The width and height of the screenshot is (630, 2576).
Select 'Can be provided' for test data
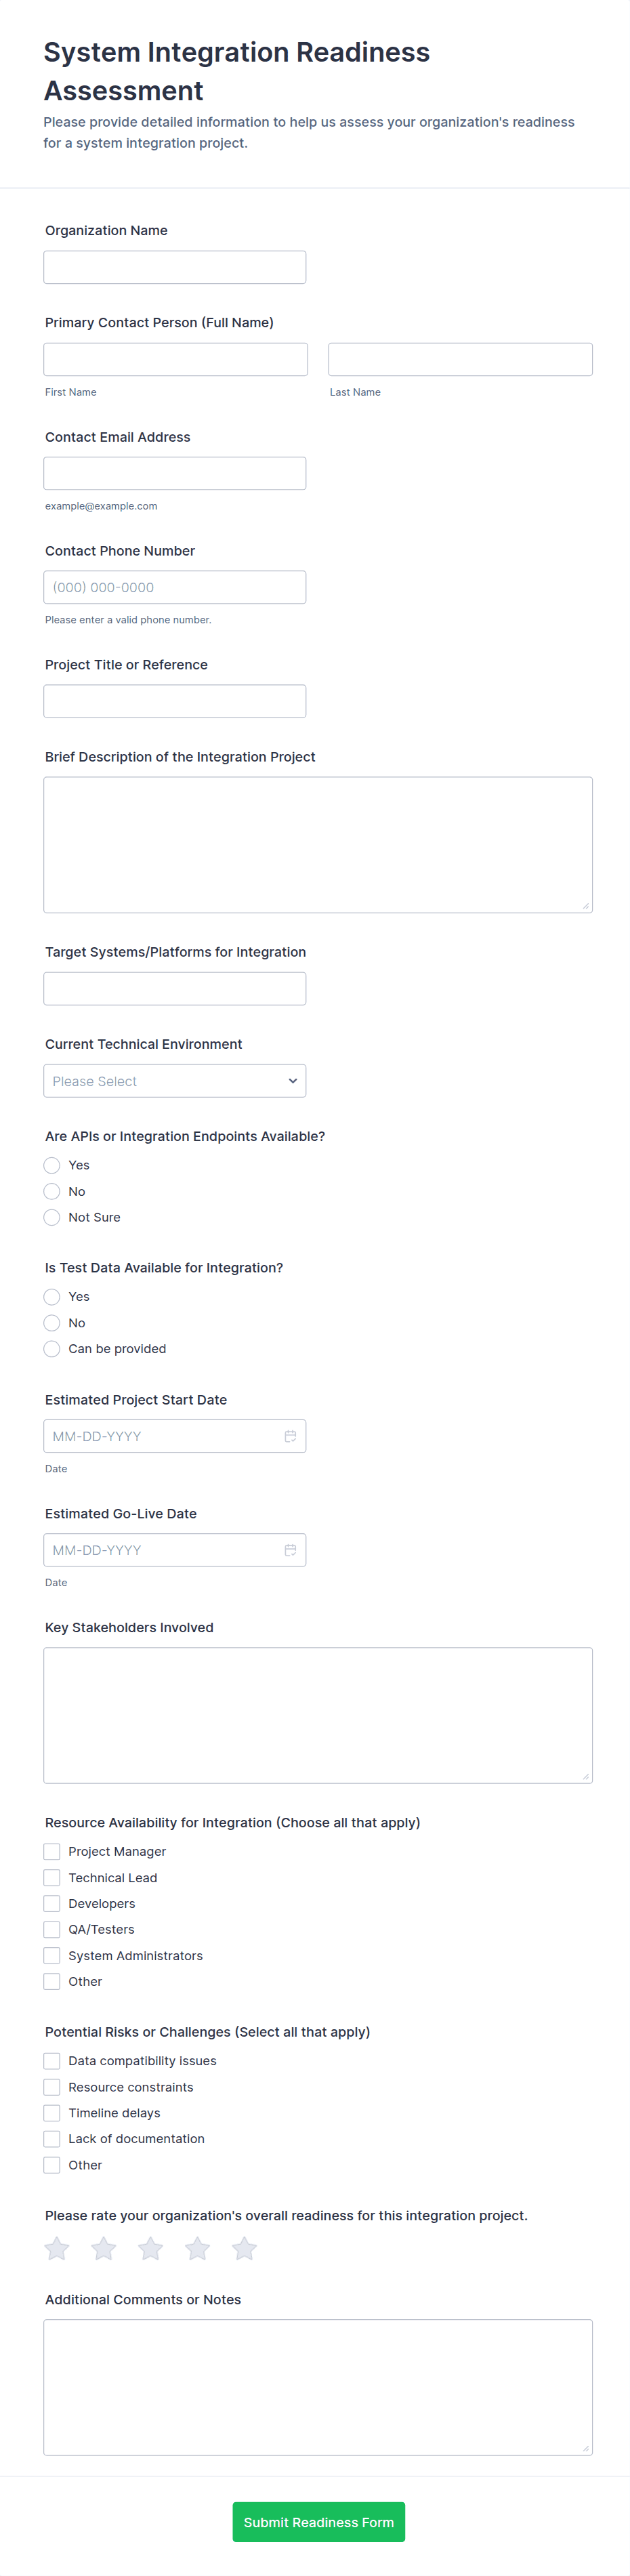tap(52, 1349)
